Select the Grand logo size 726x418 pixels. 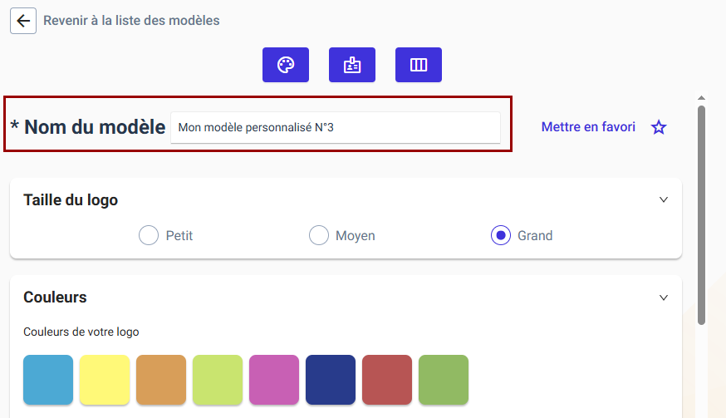[501, 235]
